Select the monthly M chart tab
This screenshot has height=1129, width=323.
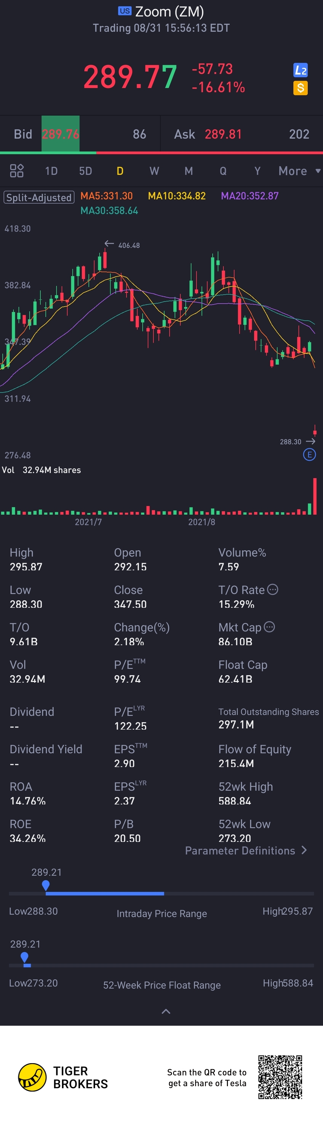click(x=189, y=171)
